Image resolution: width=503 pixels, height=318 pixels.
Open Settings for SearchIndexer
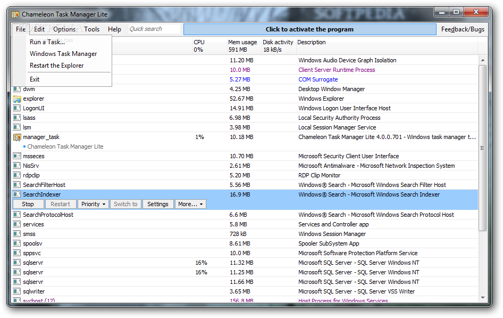pos(158,204)
